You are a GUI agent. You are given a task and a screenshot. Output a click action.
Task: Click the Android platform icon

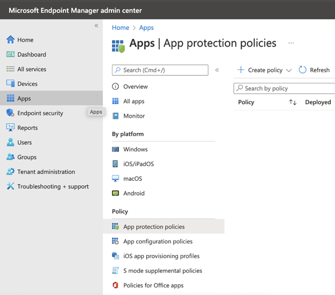115,193
